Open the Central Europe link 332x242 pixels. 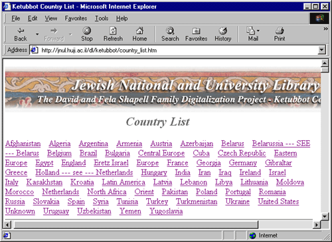[x=161, y=153]
